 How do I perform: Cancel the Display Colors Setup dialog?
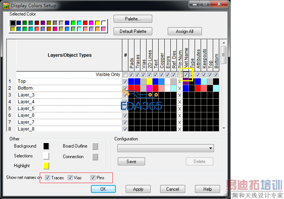click(x=173, y=189)
